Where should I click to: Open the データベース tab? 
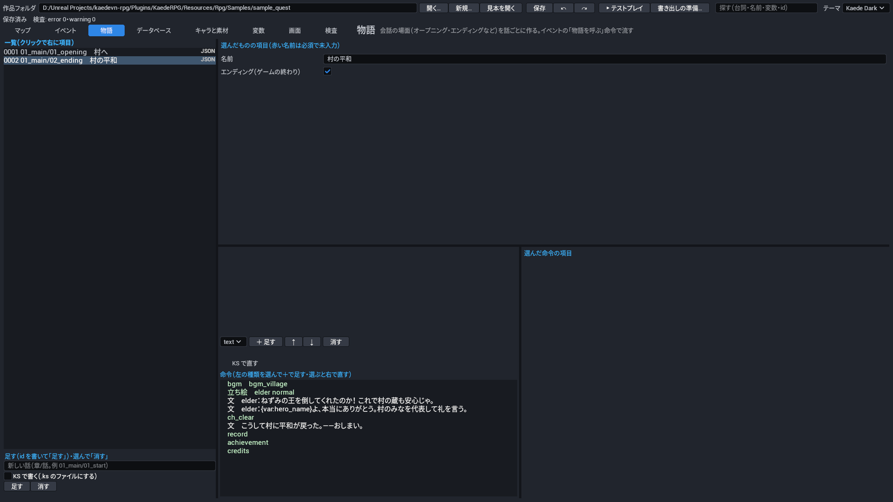tap(153, 31)
